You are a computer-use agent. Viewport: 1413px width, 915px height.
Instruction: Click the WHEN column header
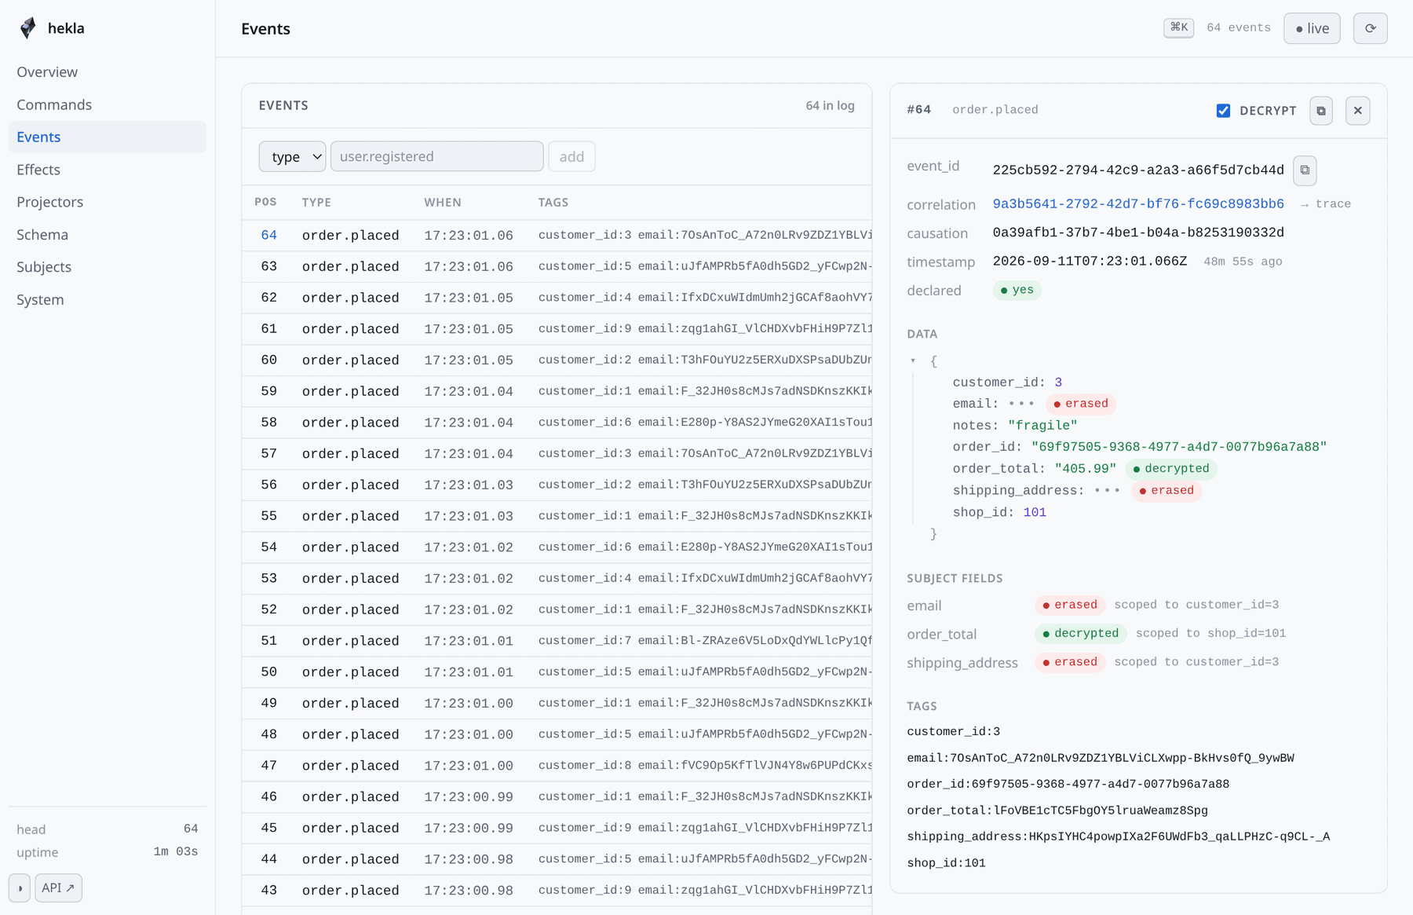tap(443, 203)
